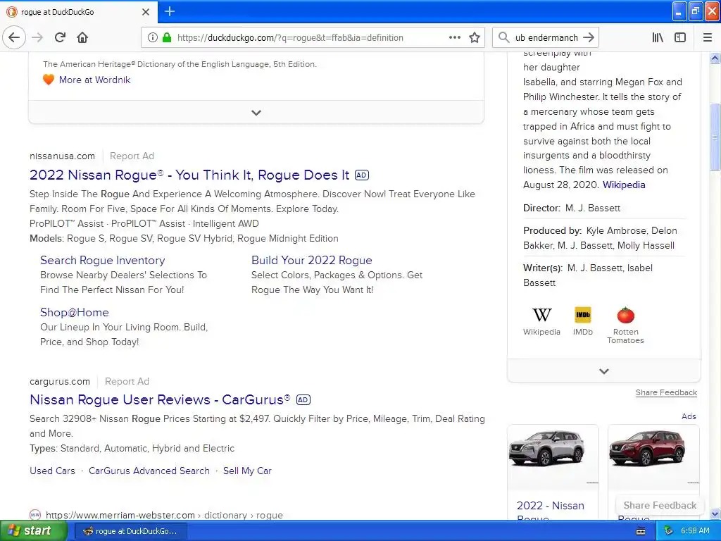Viewport: 721px width, 541px height.
Task: Open the silver Nissan Rogue thumbnail
Action: click(553, 456)
